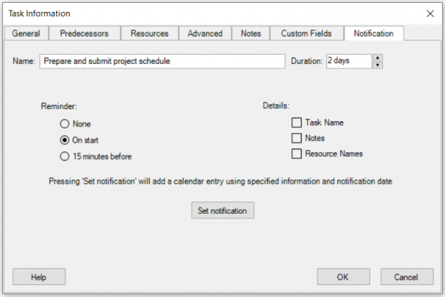Decrease duration with down arrow

[x=378, y=65]
